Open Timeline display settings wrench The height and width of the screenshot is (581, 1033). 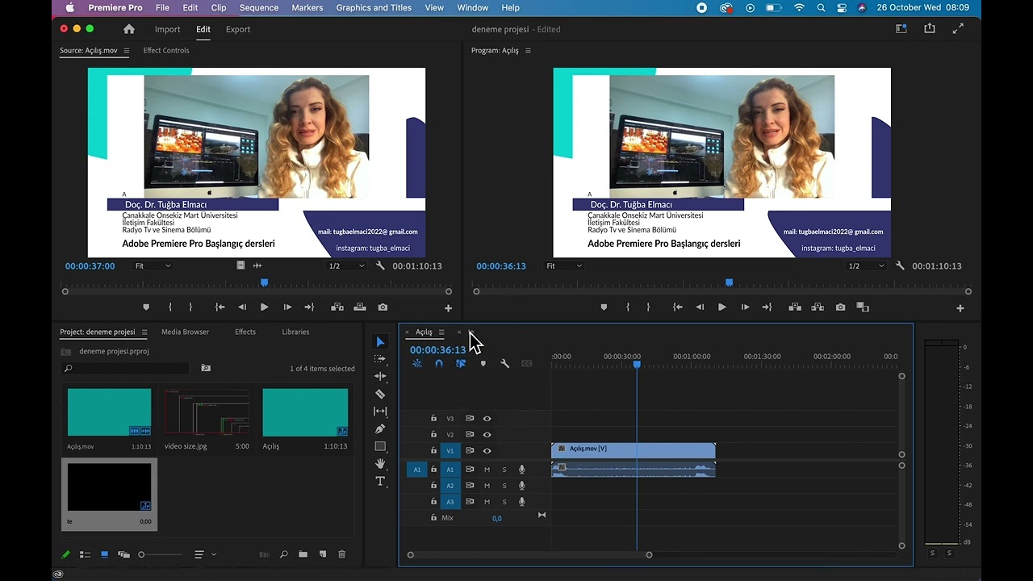coord(505,364)
